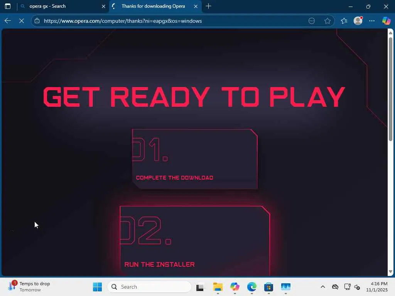The width and height of the screenshot is (395, 296).
Task: Launch Copilot from the taskbar
Action: pos(235,287)
